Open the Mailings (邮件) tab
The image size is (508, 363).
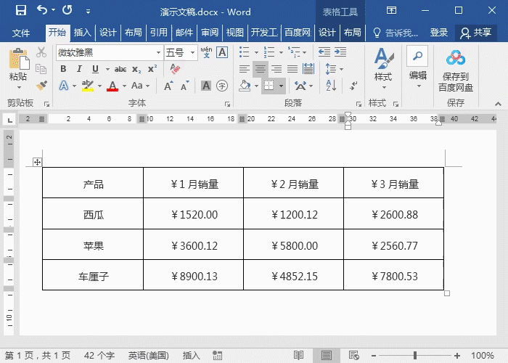184,33
